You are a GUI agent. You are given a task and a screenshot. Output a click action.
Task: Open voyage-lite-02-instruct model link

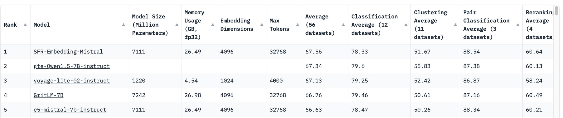[x=72, y=81]
